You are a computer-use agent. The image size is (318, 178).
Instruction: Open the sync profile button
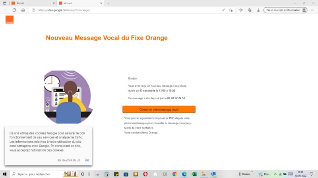(x=285, y=10)
